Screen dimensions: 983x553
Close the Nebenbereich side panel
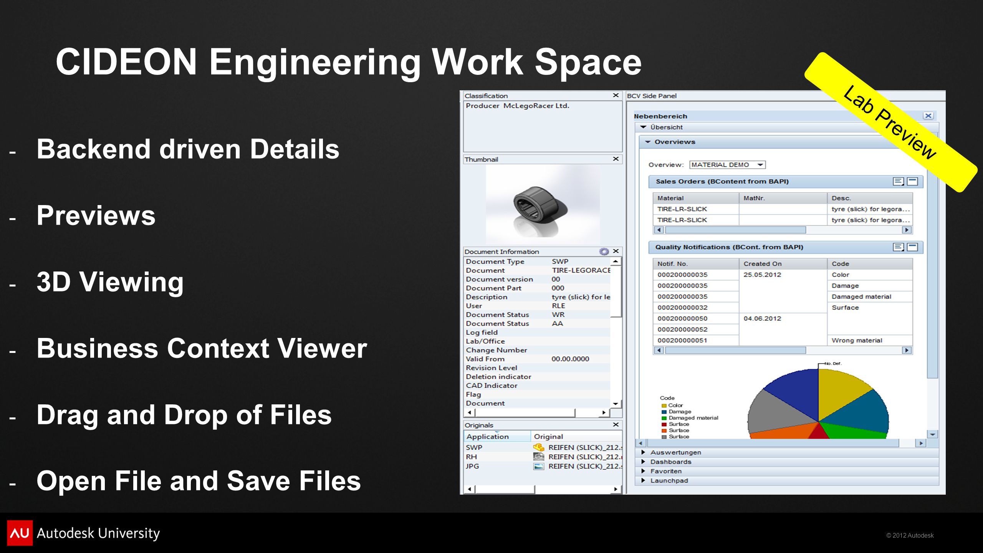pyautogui.click(x=928, y=116)
